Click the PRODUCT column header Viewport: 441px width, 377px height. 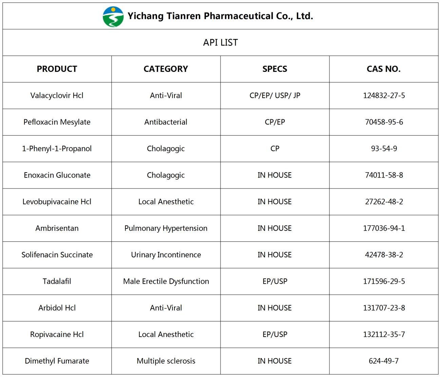tap(57, 69)
